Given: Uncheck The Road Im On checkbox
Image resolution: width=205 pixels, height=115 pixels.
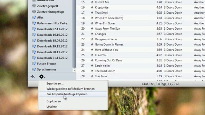Looking at the screenshot, I should (92, 71).
